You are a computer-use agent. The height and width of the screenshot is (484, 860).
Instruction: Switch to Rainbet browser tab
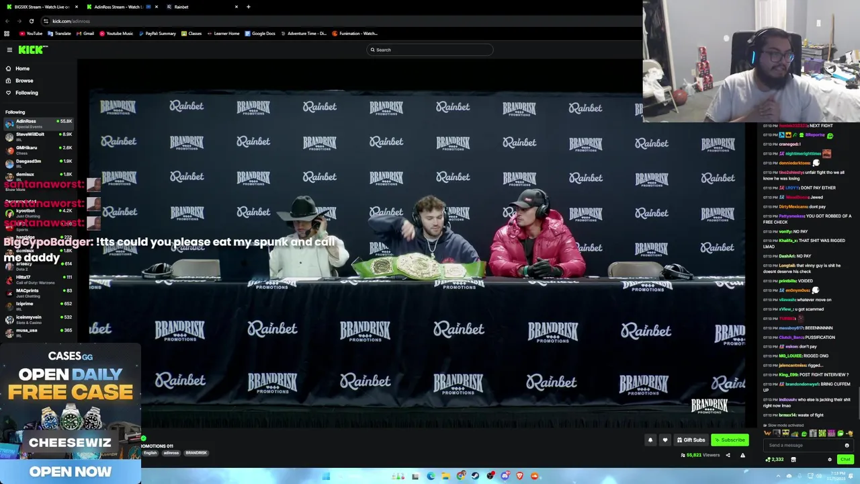point(202,7)
